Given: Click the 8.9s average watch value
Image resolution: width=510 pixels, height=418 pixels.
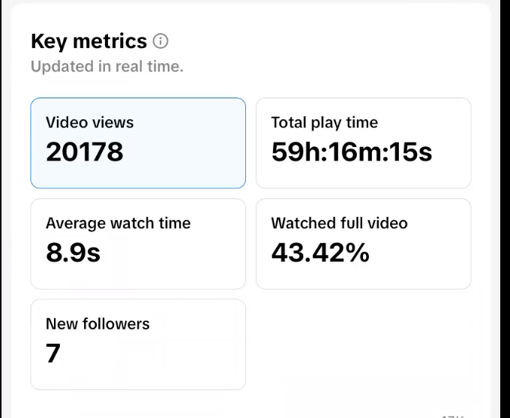Looking at the screenshot, I should coord(73,253).
